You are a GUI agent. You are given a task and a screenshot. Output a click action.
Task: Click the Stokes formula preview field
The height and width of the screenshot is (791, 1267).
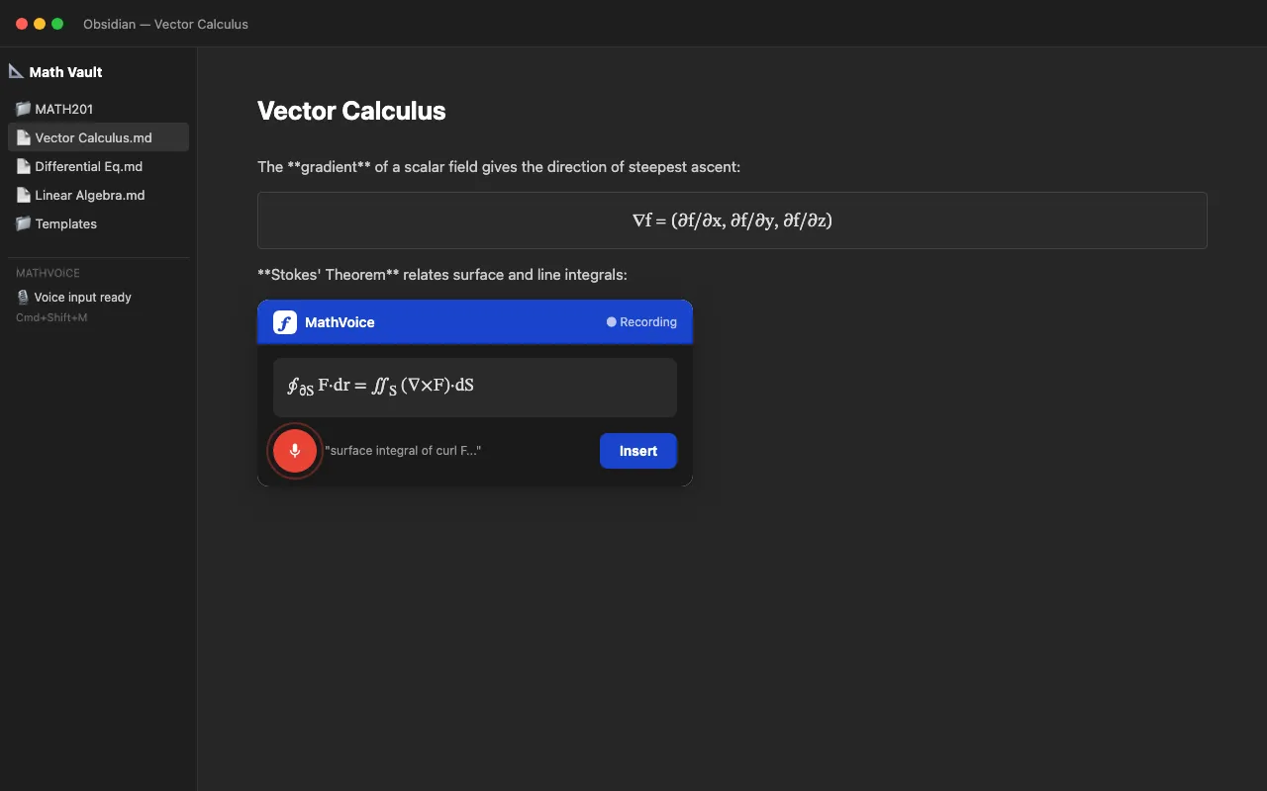(475, 388)
